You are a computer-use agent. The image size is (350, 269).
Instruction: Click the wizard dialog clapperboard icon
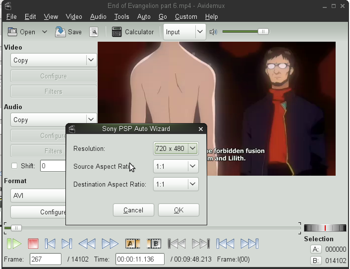pos(72,129)
